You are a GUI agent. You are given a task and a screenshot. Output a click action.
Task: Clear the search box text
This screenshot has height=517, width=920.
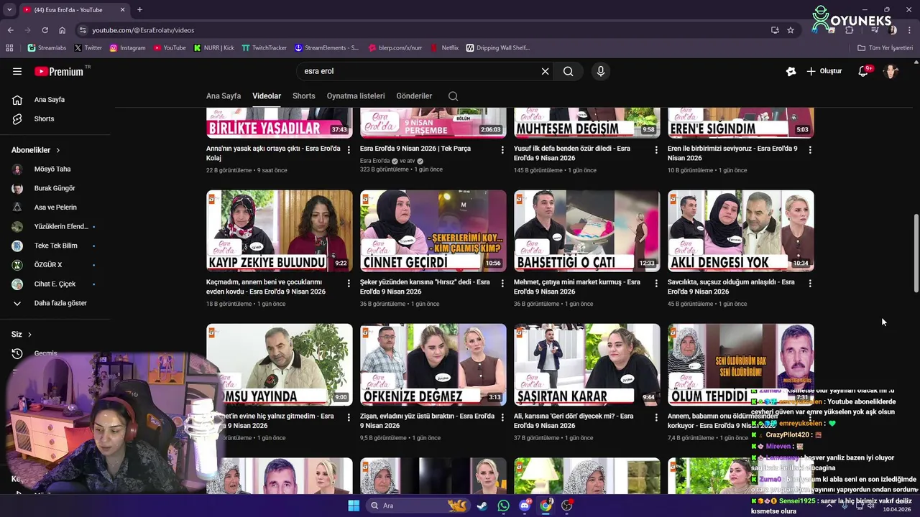545,71
